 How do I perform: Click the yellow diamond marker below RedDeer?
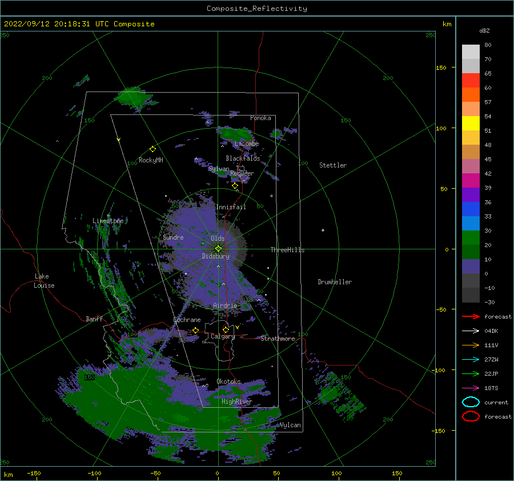(235, 186)
